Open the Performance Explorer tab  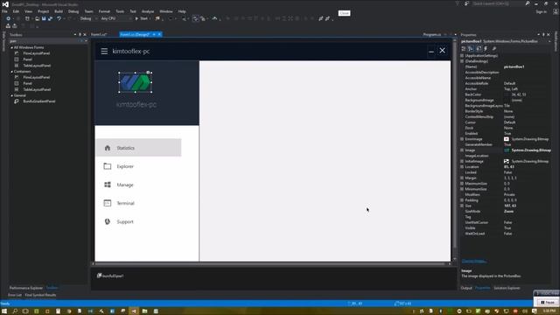(25, 288)
